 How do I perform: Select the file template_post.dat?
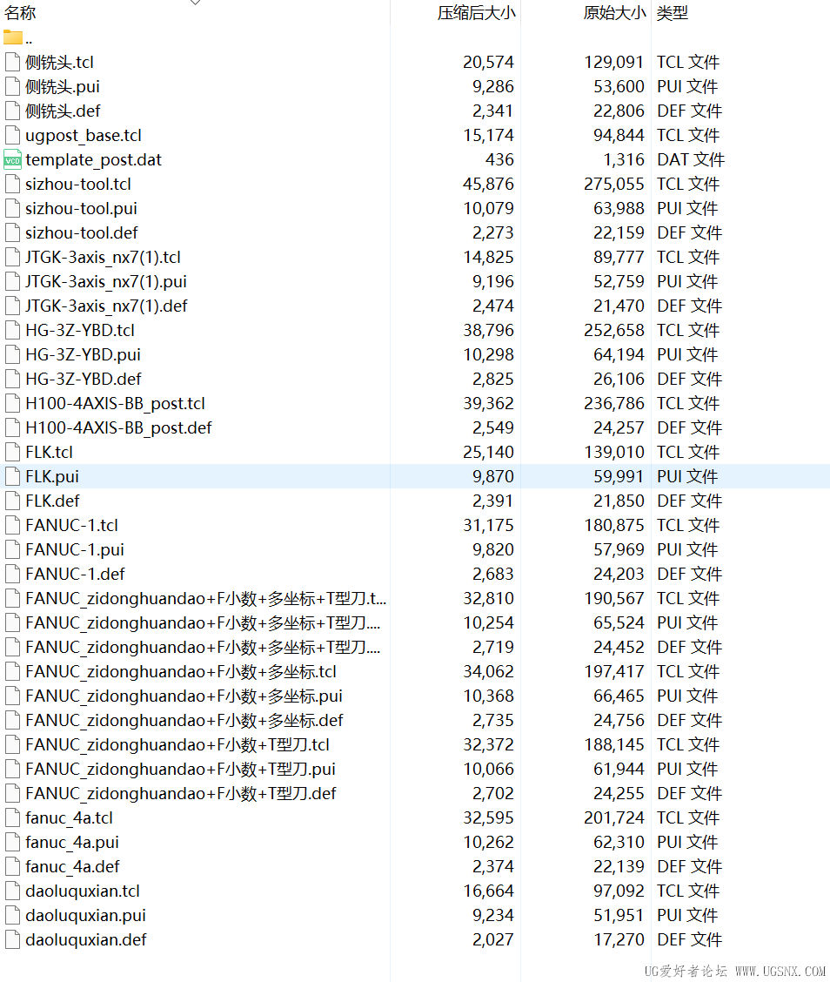93,159
